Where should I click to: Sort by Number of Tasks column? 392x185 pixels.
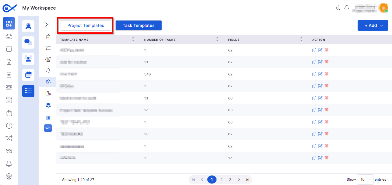point(217,39)
